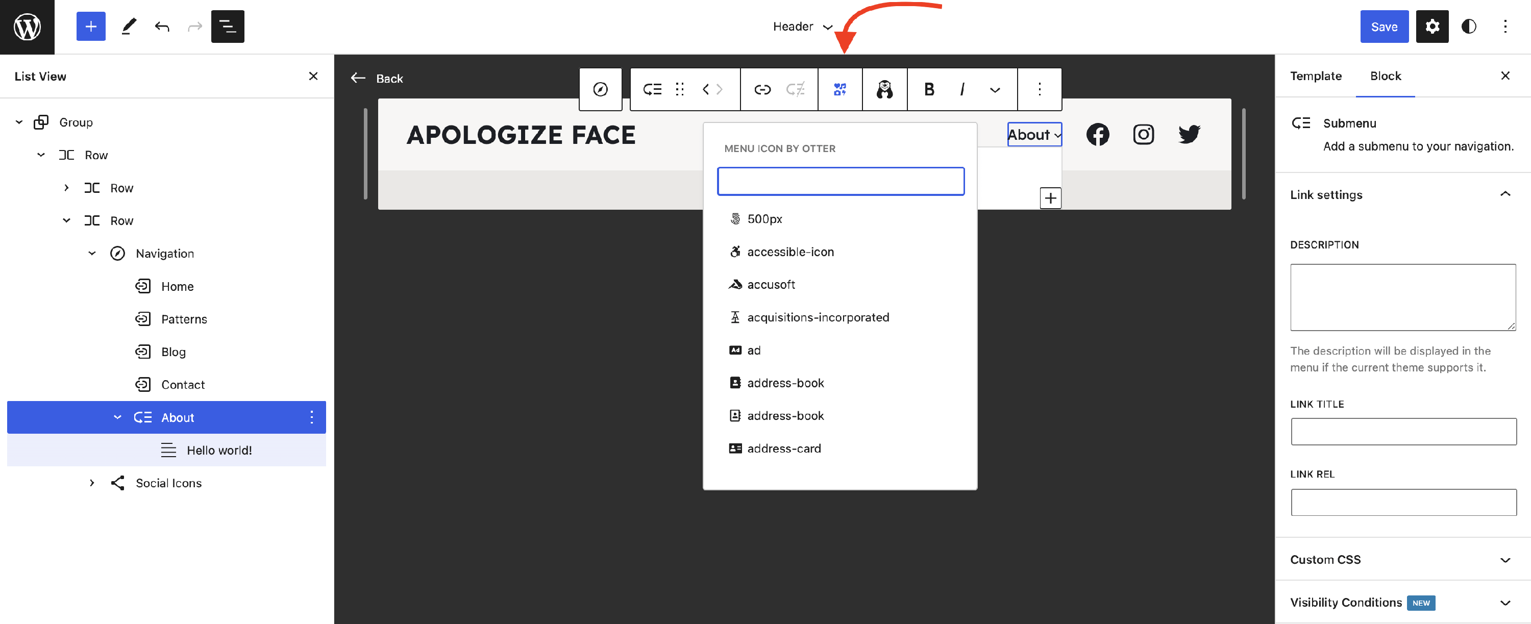Click the Facebook social icon
This screenshot has height=624, width=1531.
1097,134
